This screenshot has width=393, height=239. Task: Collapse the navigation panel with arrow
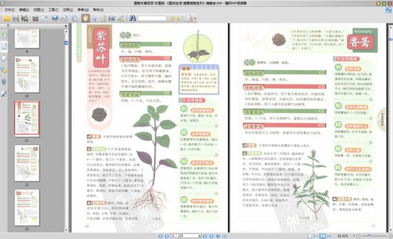click(66, 25)
